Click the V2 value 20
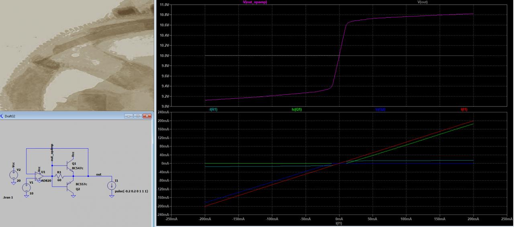 [18, 181]
